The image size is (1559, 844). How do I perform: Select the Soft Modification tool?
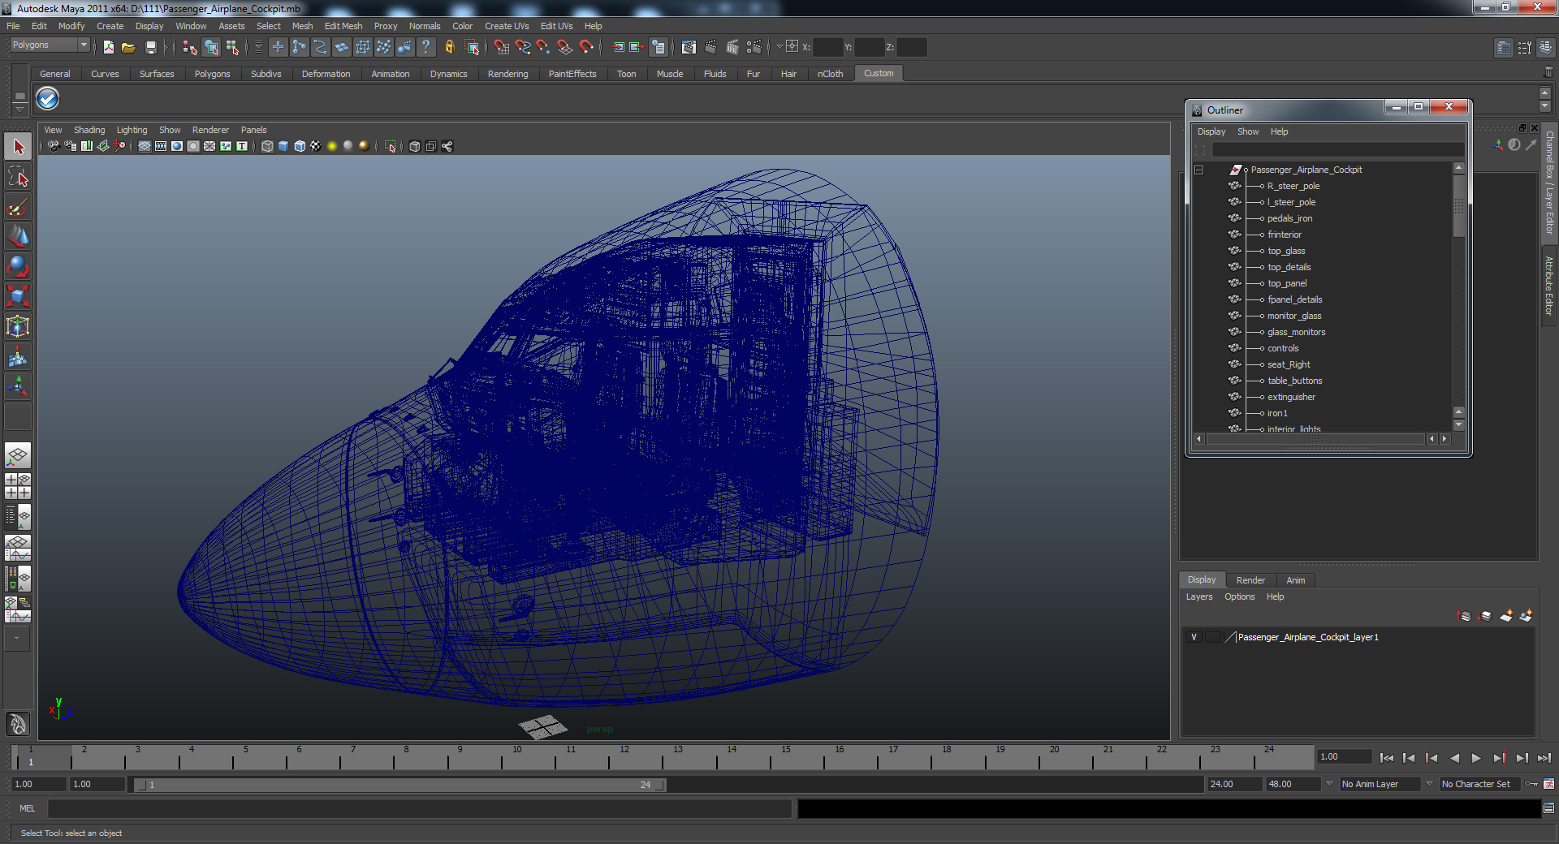pos(18,356)
